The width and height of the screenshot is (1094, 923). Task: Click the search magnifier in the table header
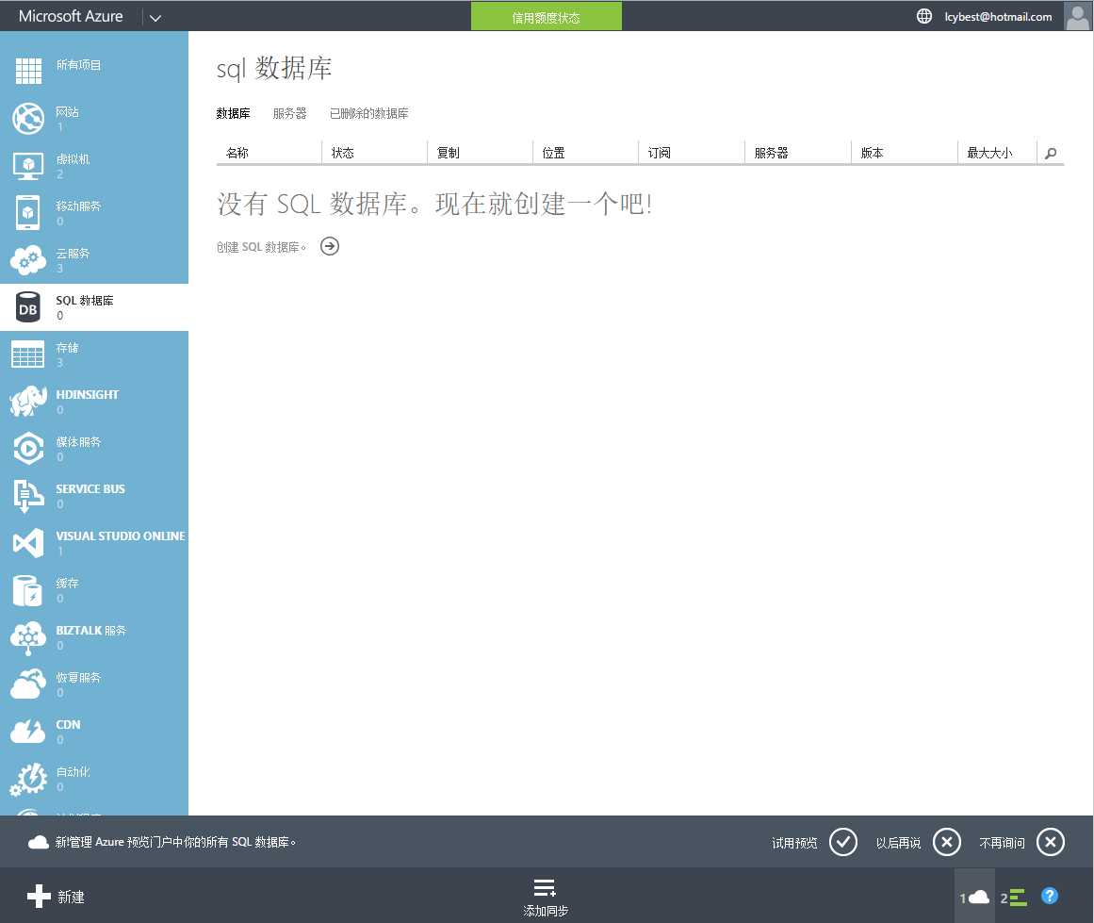coord(1051,153)
